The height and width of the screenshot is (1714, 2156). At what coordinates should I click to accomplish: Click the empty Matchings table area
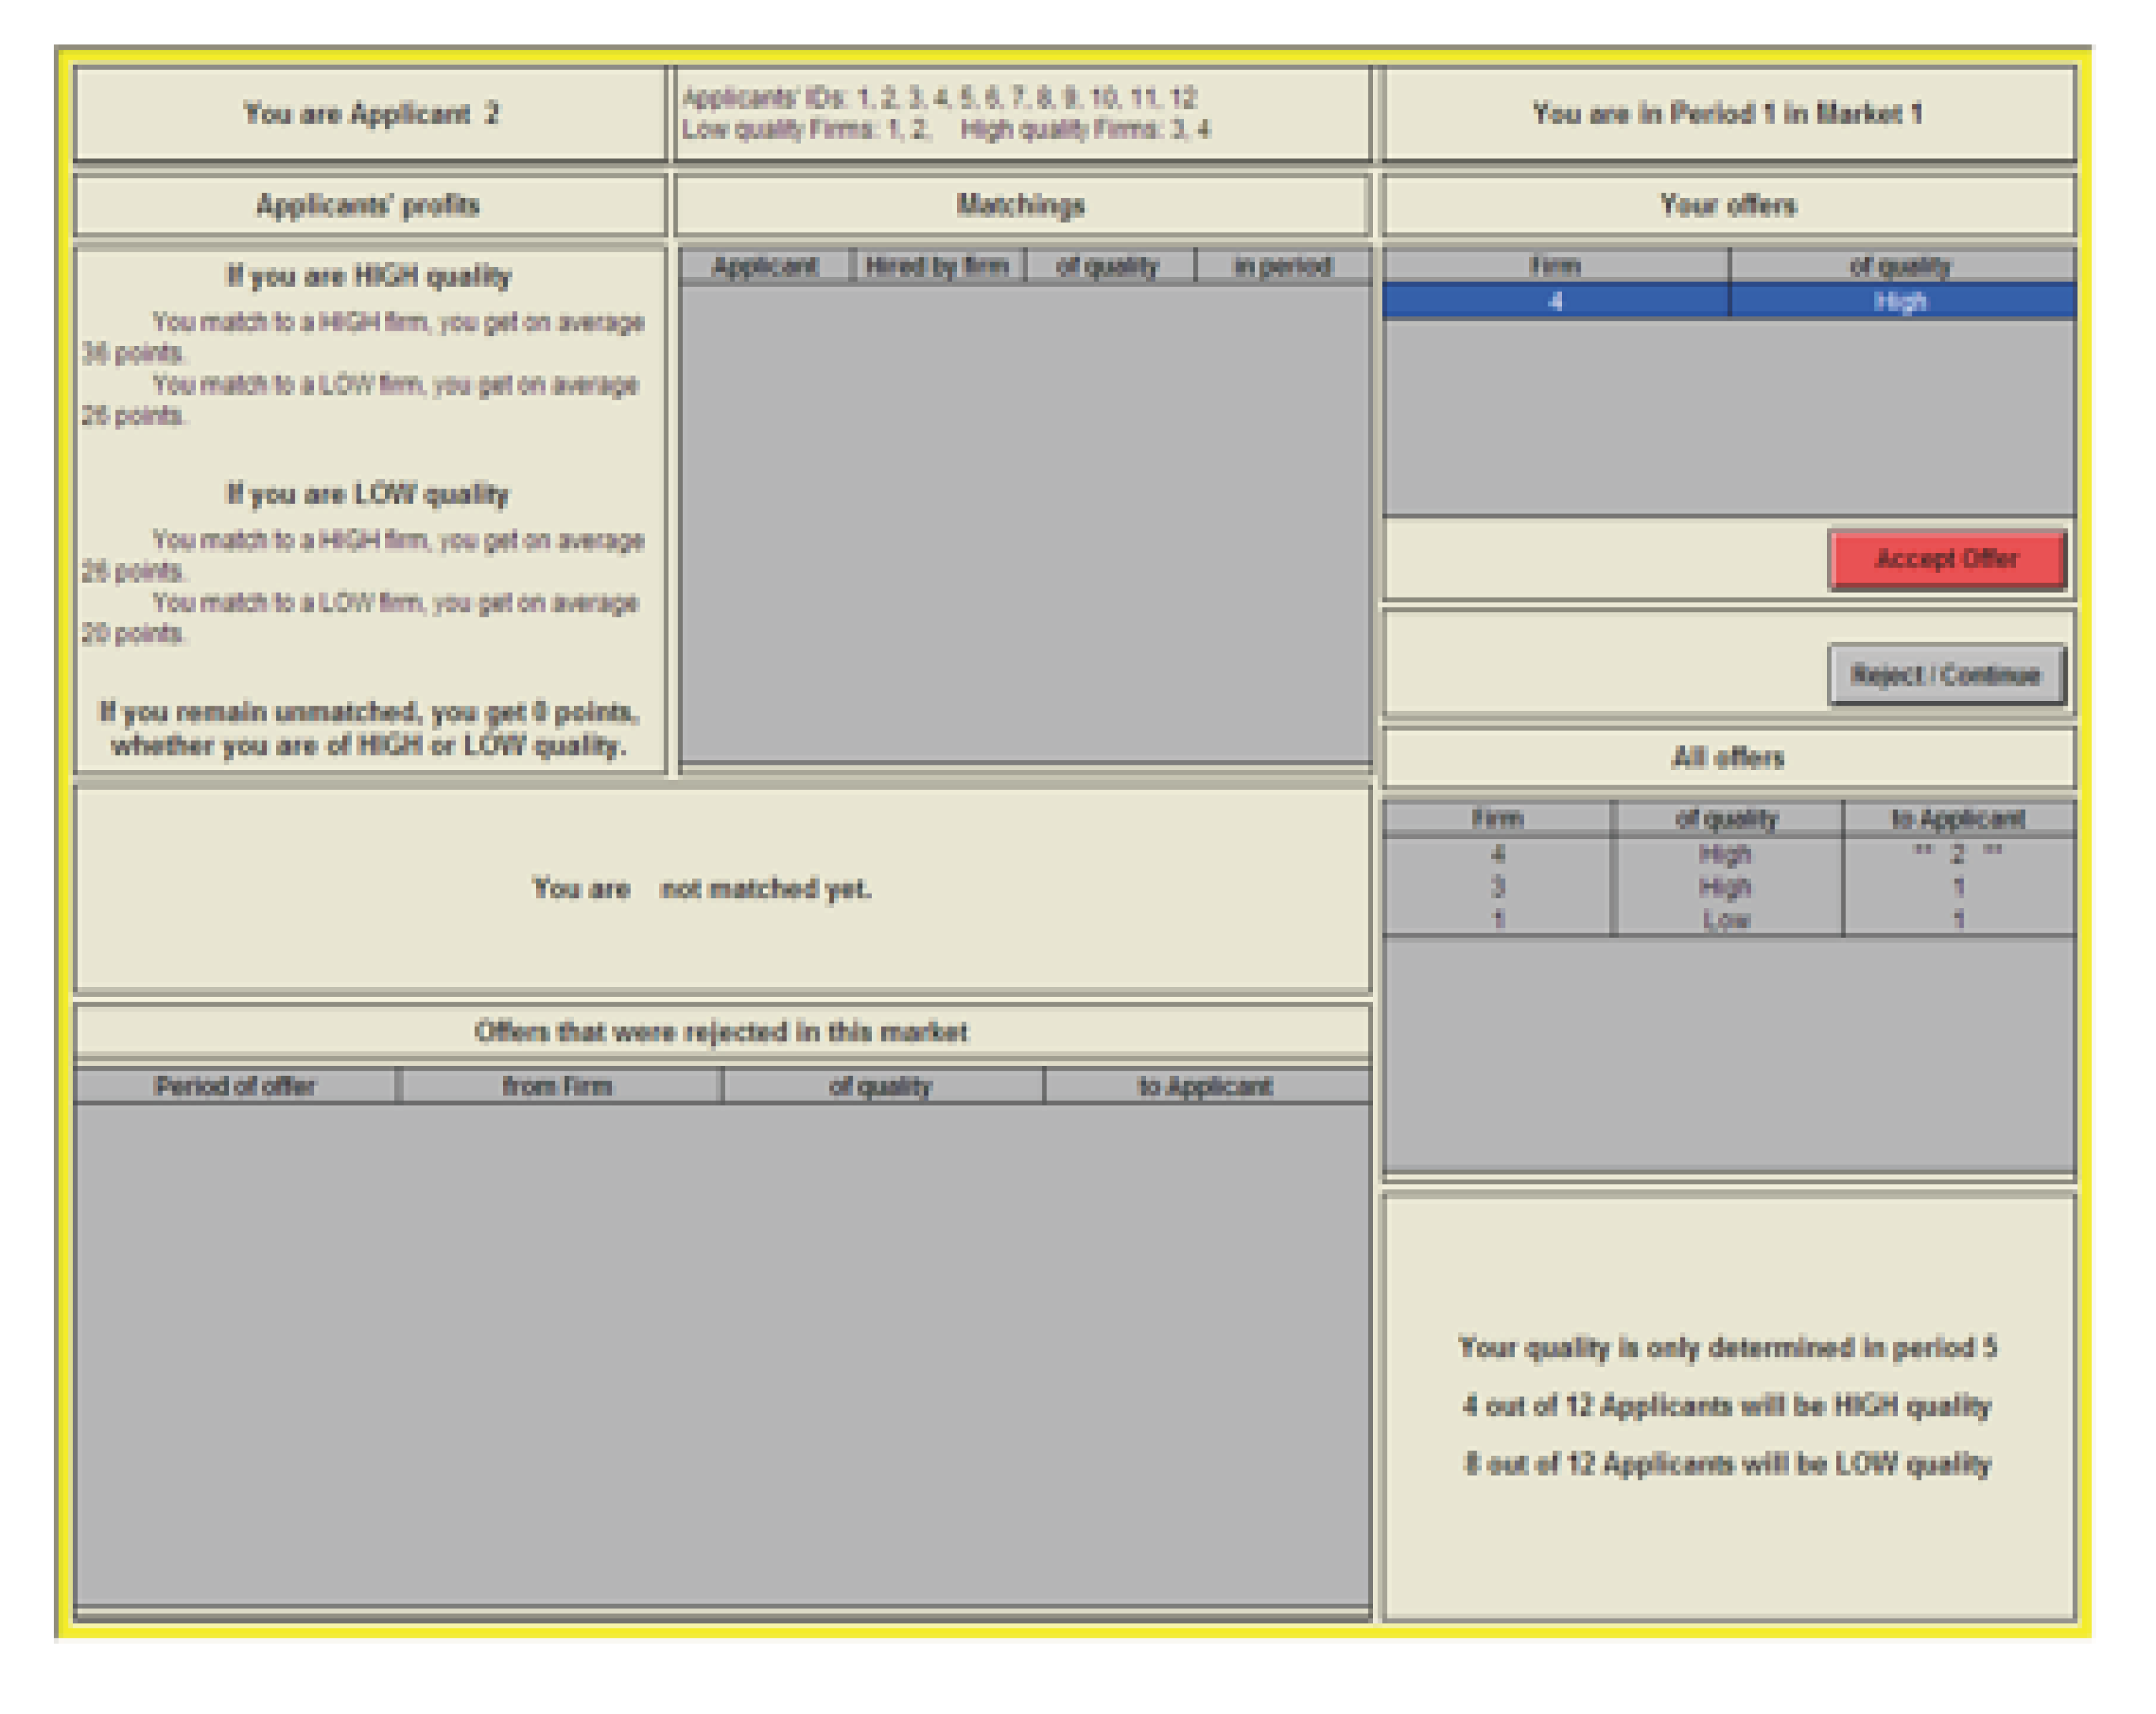click(1024, 520)
